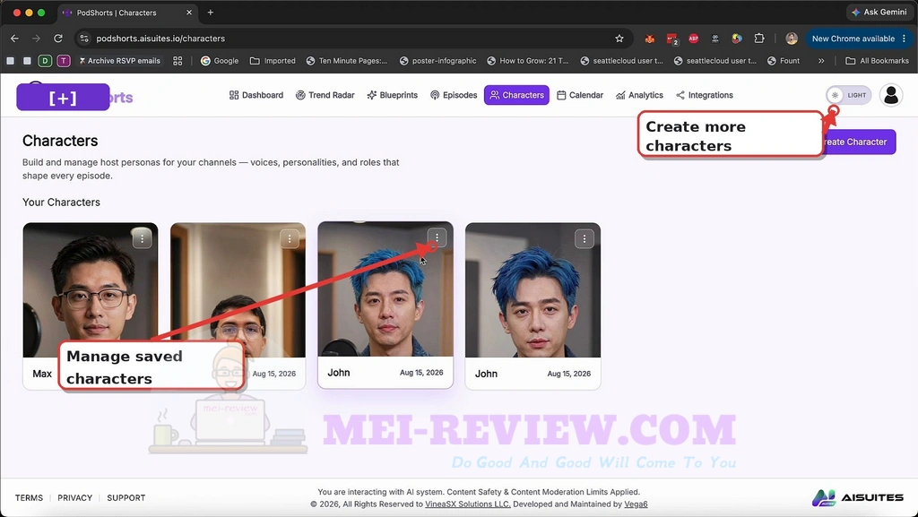Follow the VineaSX Solutions LLC link

point(468,504)
